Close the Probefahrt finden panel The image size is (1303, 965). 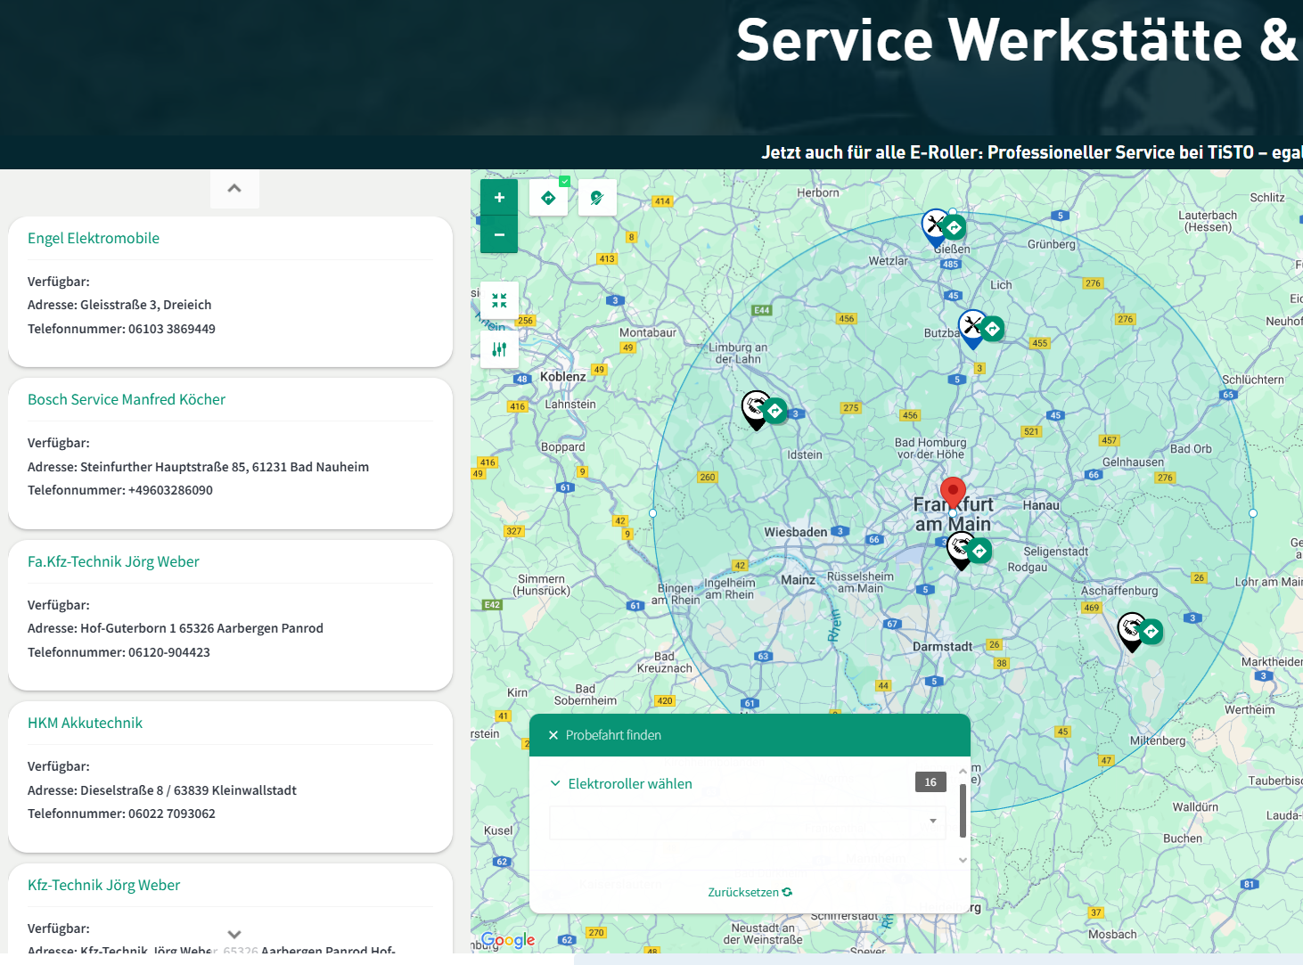click(553, 735)
